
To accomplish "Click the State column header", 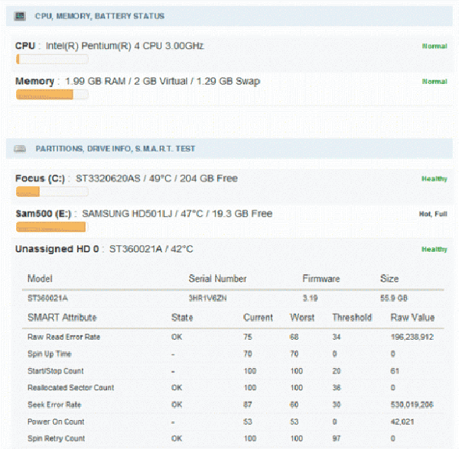I will tap(182, 318).
